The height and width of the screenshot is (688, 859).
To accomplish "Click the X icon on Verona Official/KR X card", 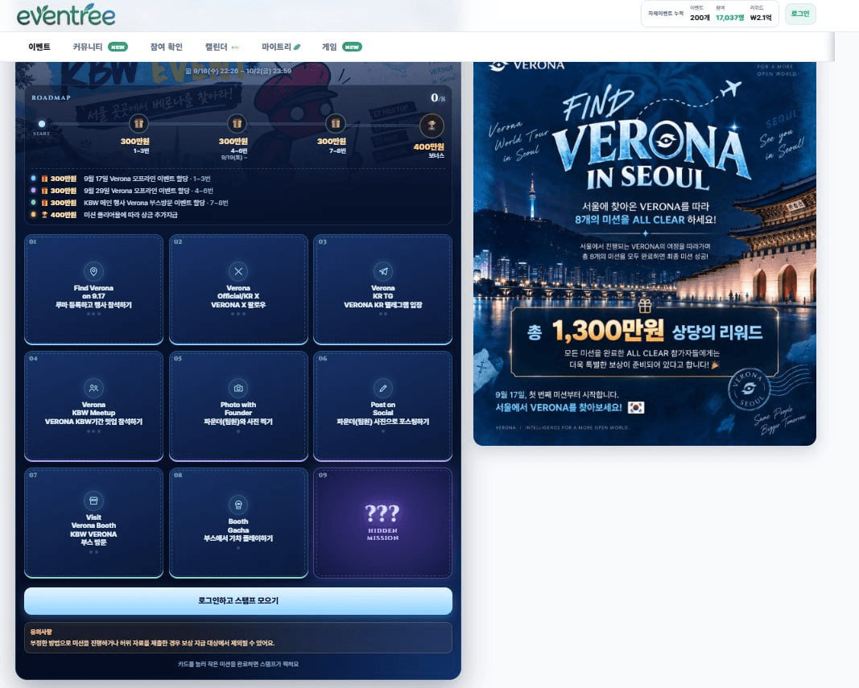I will [x=238, y=271].
